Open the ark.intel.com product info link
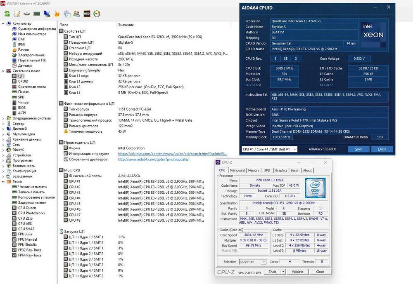Image resolution: width=413 pixels, height=284 pixels. 173,154
